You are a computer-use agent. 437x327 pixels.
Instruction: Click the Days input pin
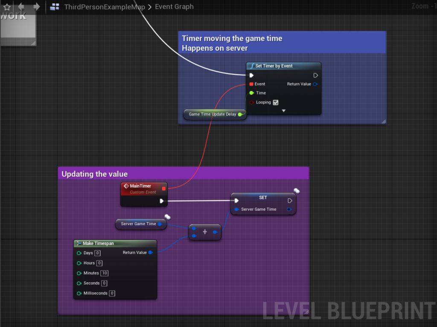pos(79,253)
